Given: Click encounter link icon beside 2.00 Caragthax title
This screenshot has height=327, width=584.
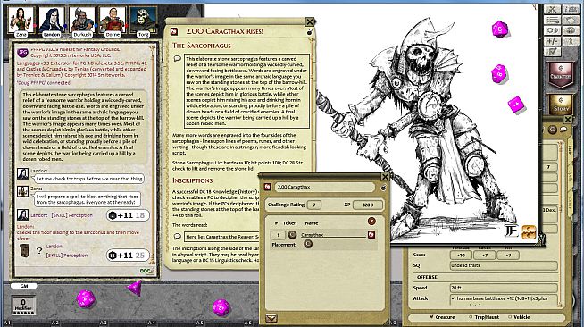Looking at the screenshot, I should click(x=267, y=187).
